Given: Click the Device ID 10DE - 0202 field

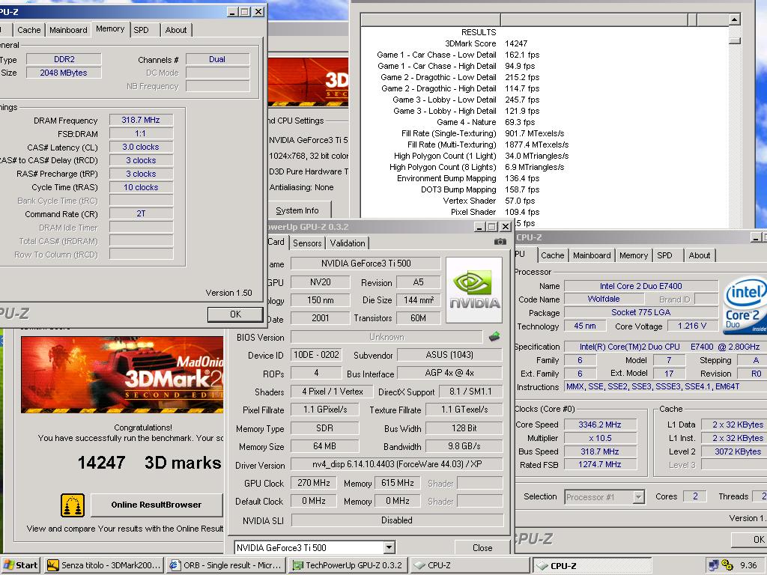Looking at the screenshot, I should (316, 355).
